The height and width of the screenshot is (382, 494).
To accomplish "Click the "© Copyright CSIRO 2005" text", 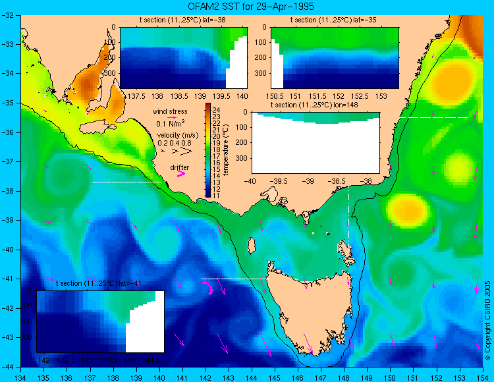I will point(487,321).
